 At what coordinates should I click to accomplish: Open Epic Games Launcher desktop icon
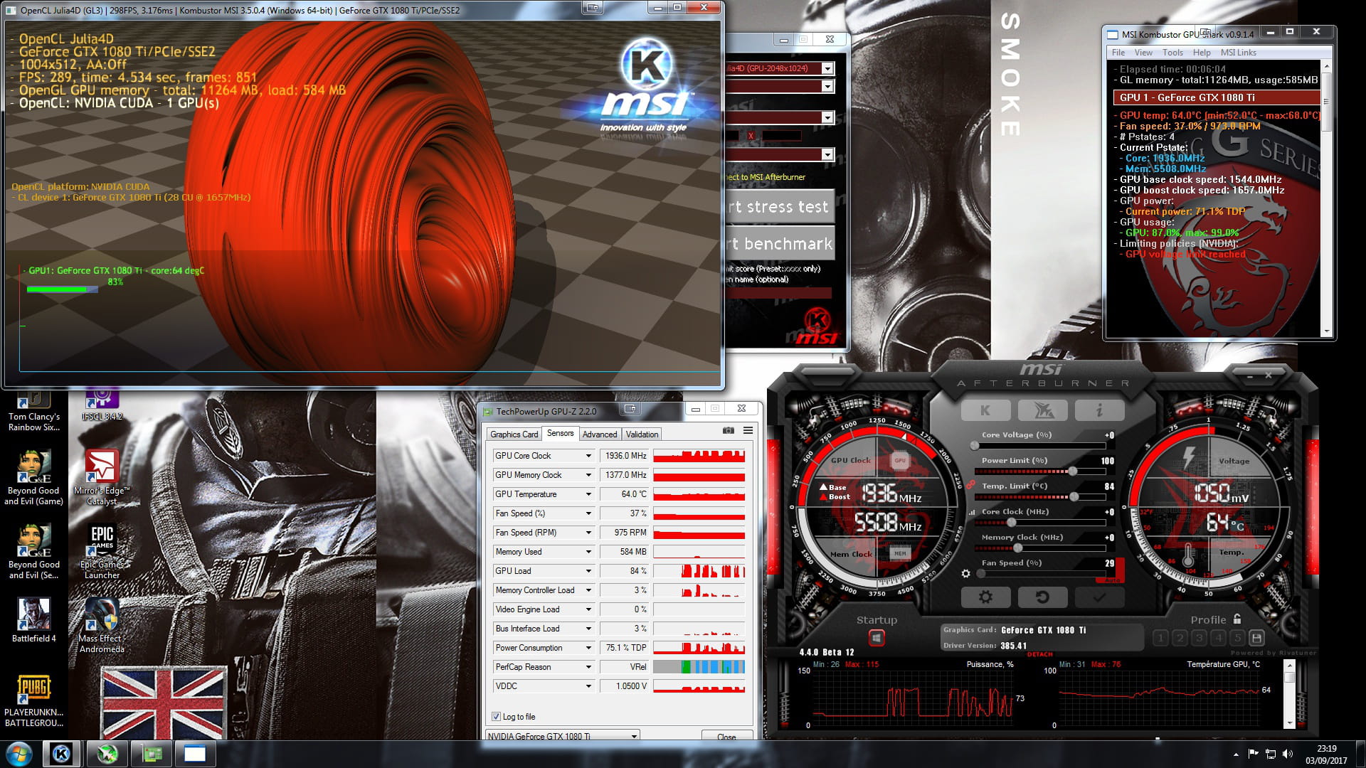point(102,553)
